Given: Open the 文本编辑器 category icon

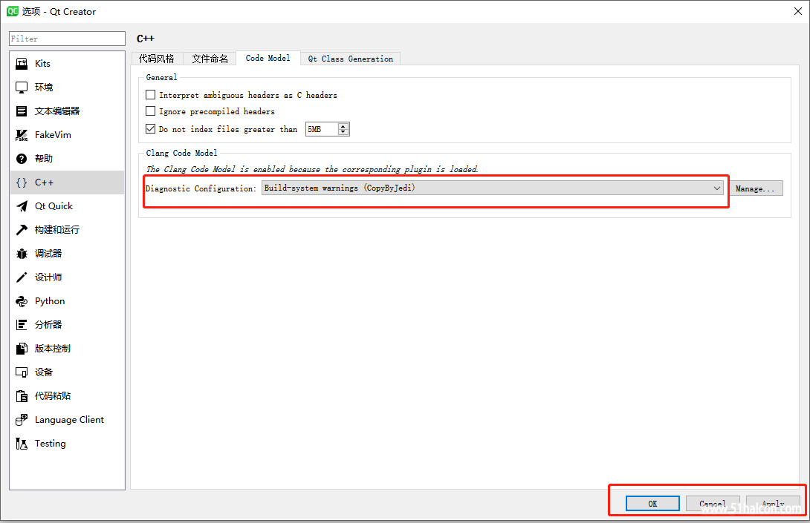Looking at the screenshot, I should [22, 111].
